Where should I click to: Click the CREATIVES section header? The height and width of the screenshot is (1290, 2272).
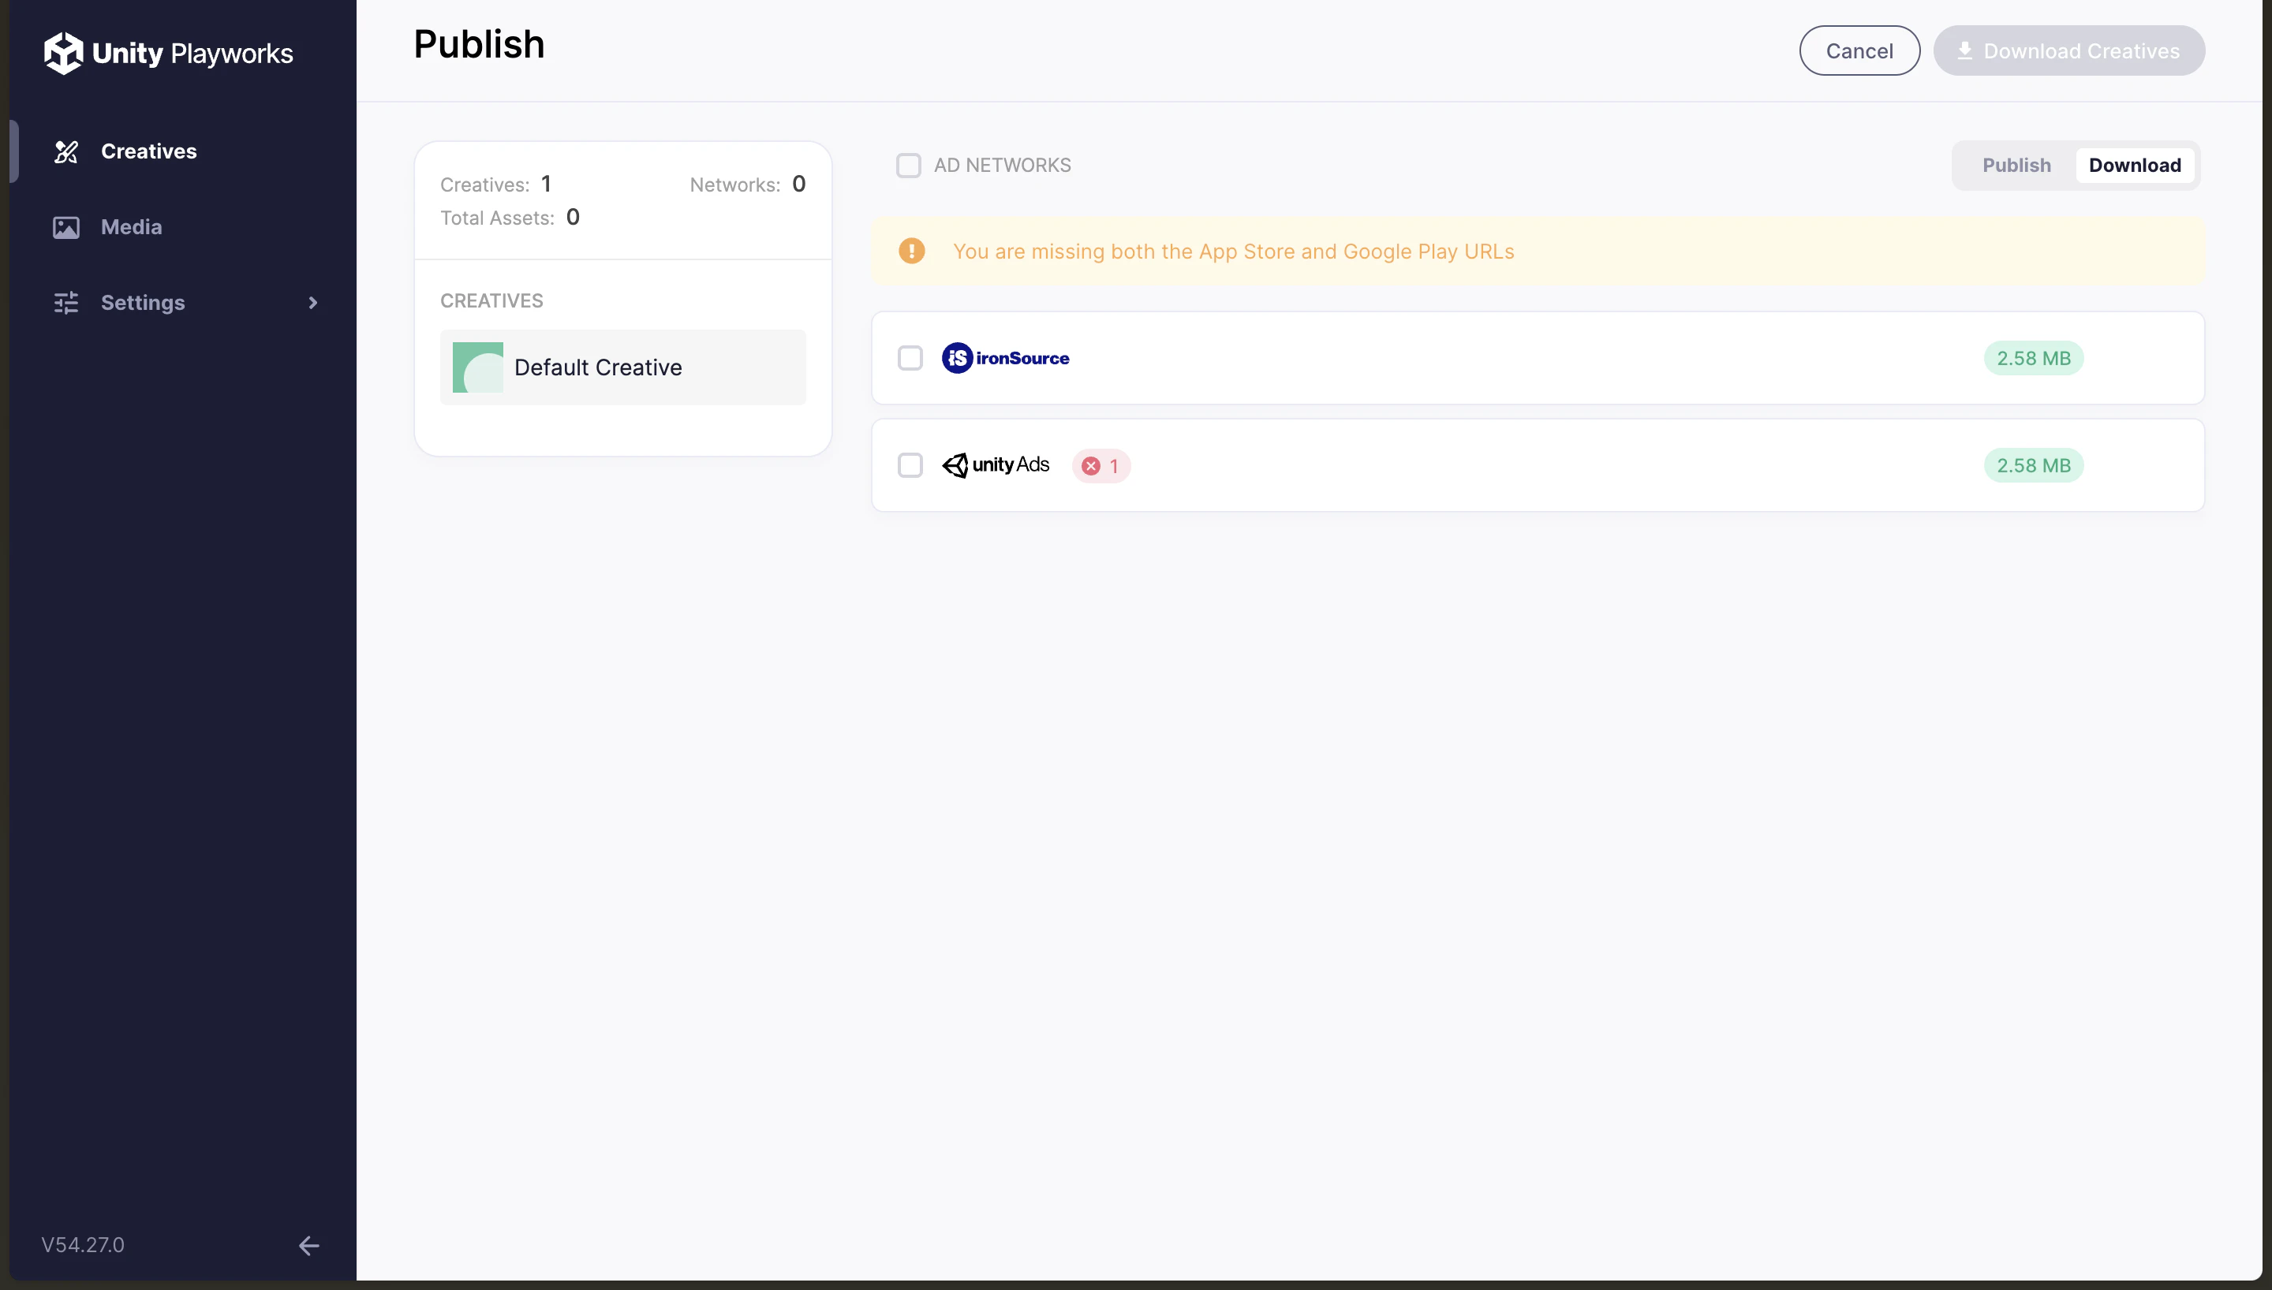(x=491, y=301)
